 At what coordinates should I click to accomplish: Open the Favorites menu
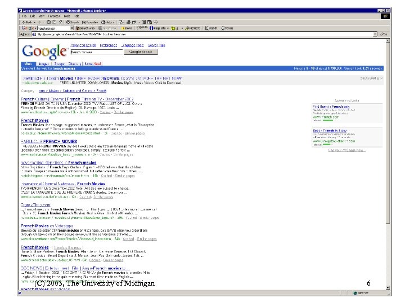coord(54,16)
